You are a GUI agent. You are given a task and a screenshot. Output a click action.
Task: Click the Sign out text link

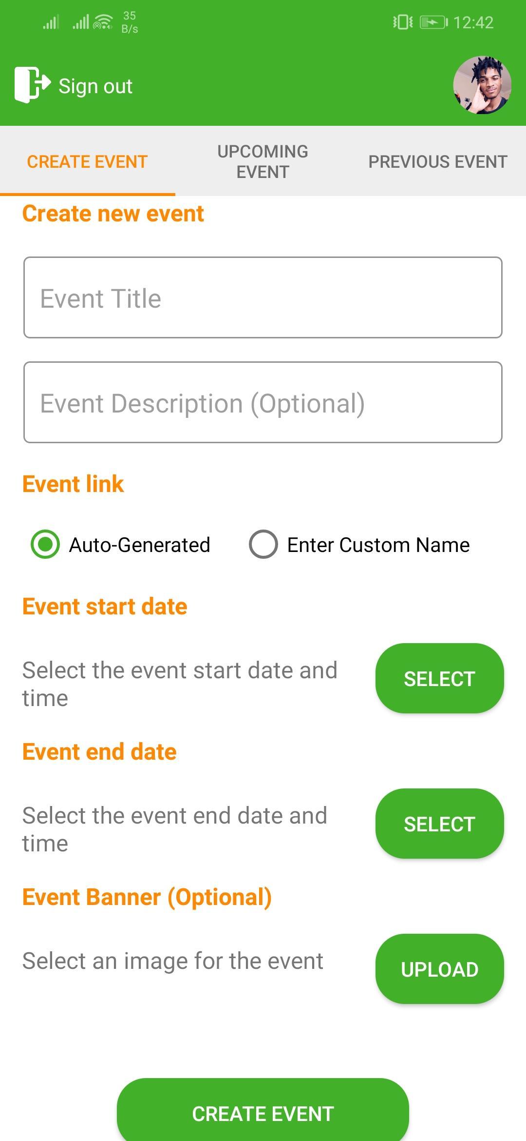(95, 86)
